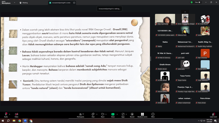The image size is (219, 123).
Task: Click the gold circle on the slide
Action: pos(134,23)
